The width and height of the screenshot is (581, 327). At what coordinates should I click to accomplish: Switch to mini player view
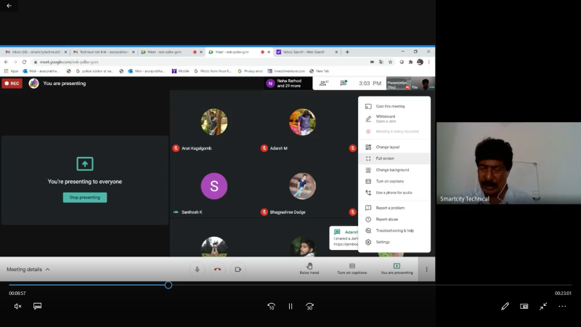pyautogui.click(x=524, y=306)
